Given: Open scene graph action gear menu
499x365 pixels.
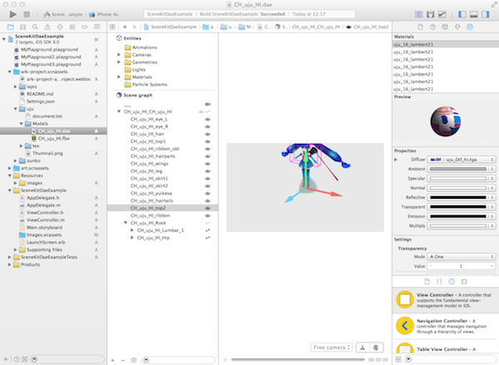Looking at the screenshot, I should coord(134,360).
